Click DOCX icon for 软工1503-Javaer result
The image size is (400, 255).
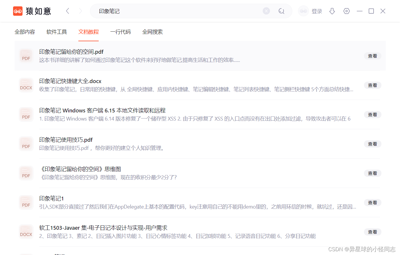[x=26, y=232]
